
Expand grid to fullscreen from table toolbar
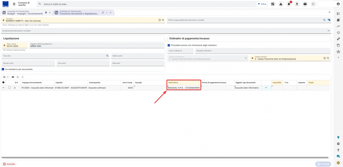18,77
